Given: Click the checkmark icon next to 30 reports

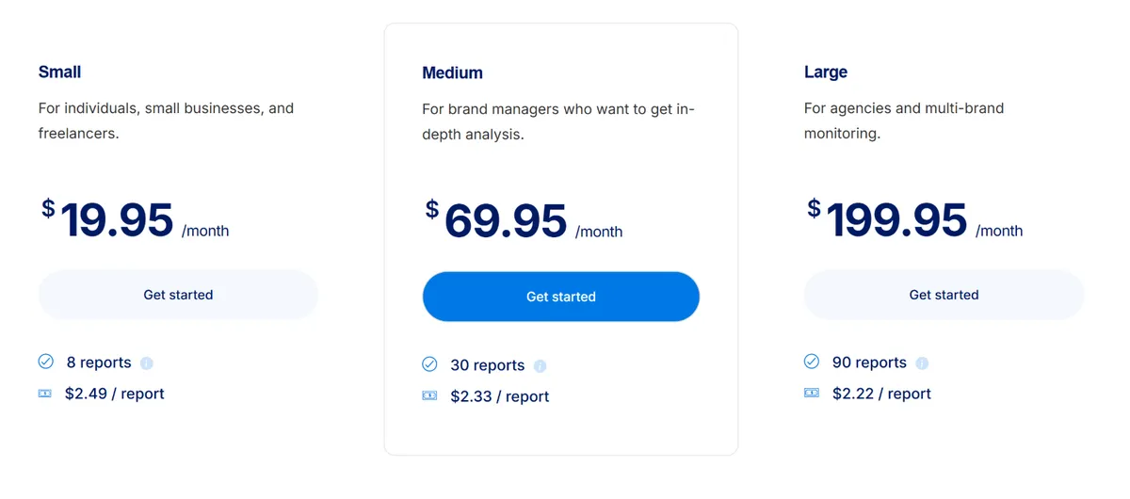Looking at the screenshot, I should click(x=429, y=364).
